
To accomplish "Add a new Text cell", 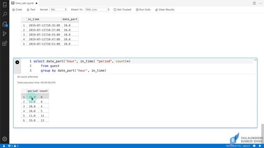I will [31, 10].
